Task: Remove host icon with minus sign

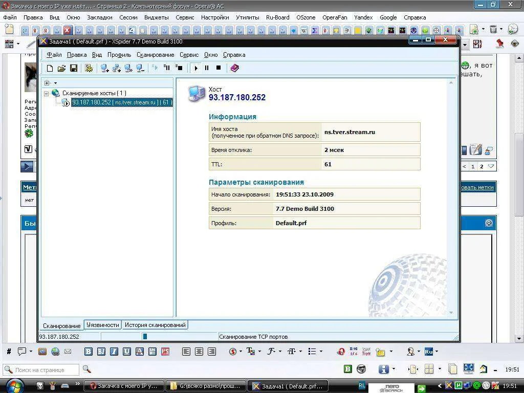Action: [x=140, y=68]
